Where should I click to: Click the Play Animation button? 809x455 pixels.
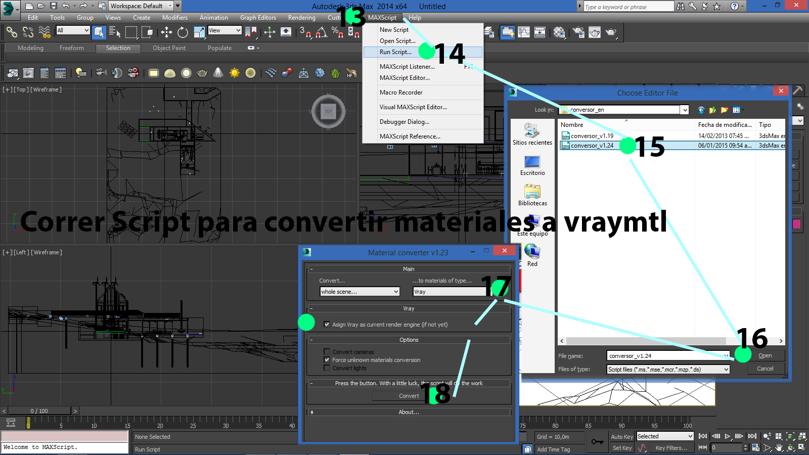[x=728, y=436]
